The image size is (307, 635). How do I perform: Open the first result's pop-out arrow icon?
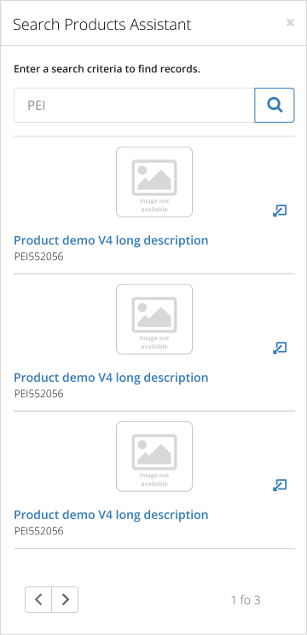pos(280,211)
